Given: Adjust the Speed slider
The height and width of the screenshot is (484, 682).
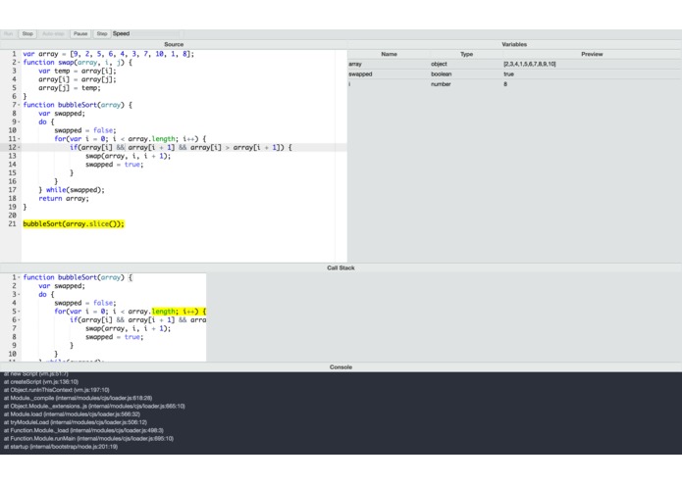Looking at the screenshot, I should click(x=156, y=34).
